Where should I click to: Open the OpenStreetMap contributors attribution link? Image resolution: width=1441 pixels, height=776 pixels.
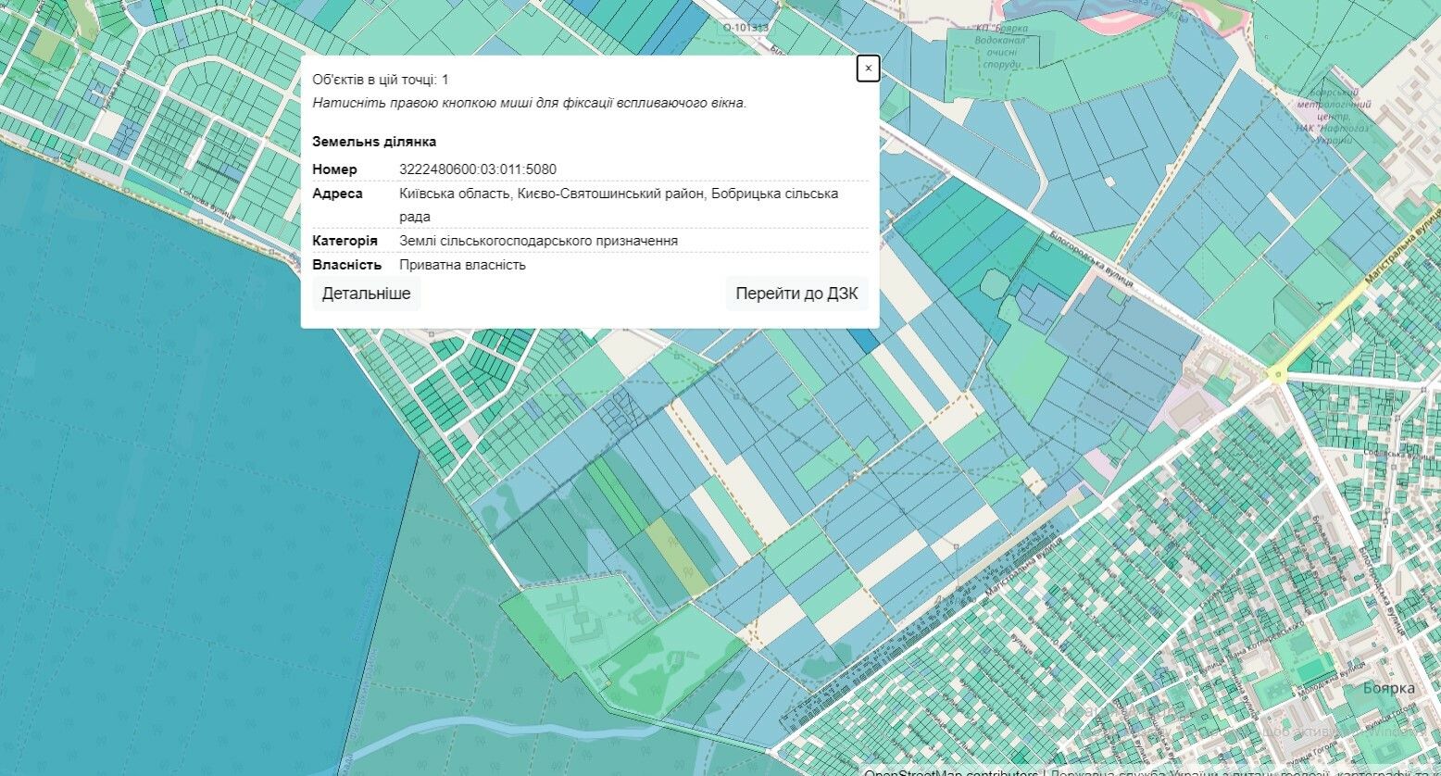coord(951,771)
